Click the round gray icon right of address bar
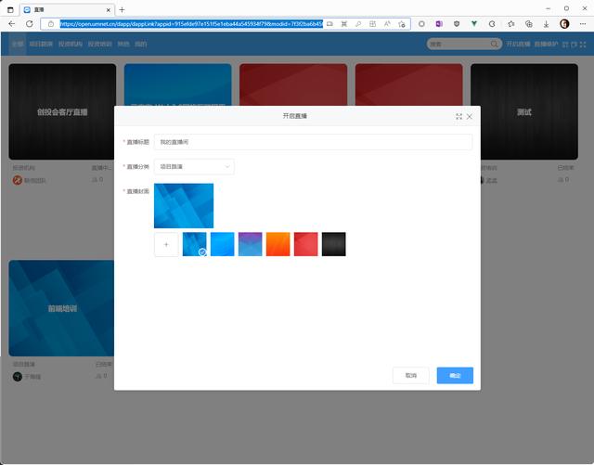The height and width of the screenshot is (465, 594). coord(421,24)
